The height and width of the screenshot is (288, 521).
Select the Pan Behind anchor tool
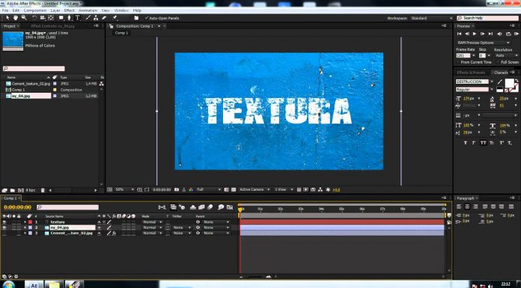click(x=51, y=18)
